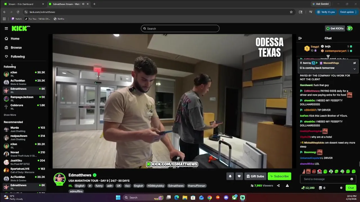
Task: Click Get KICKs button
Action: (x=335, y=28)
